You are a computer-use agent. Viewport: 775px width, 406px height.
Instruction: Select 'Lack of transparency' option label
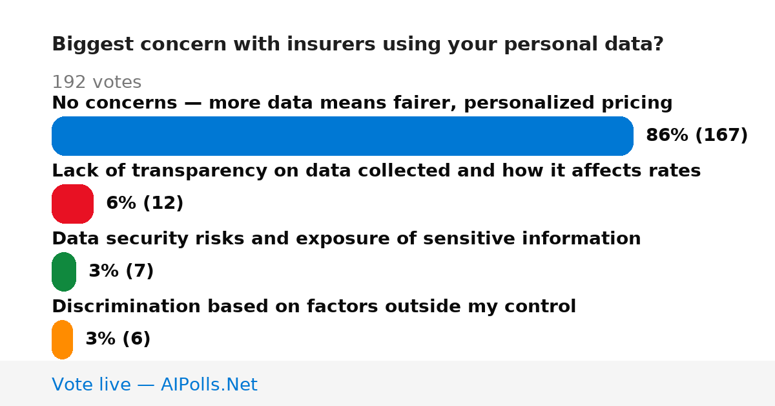[x=376, y=171]
